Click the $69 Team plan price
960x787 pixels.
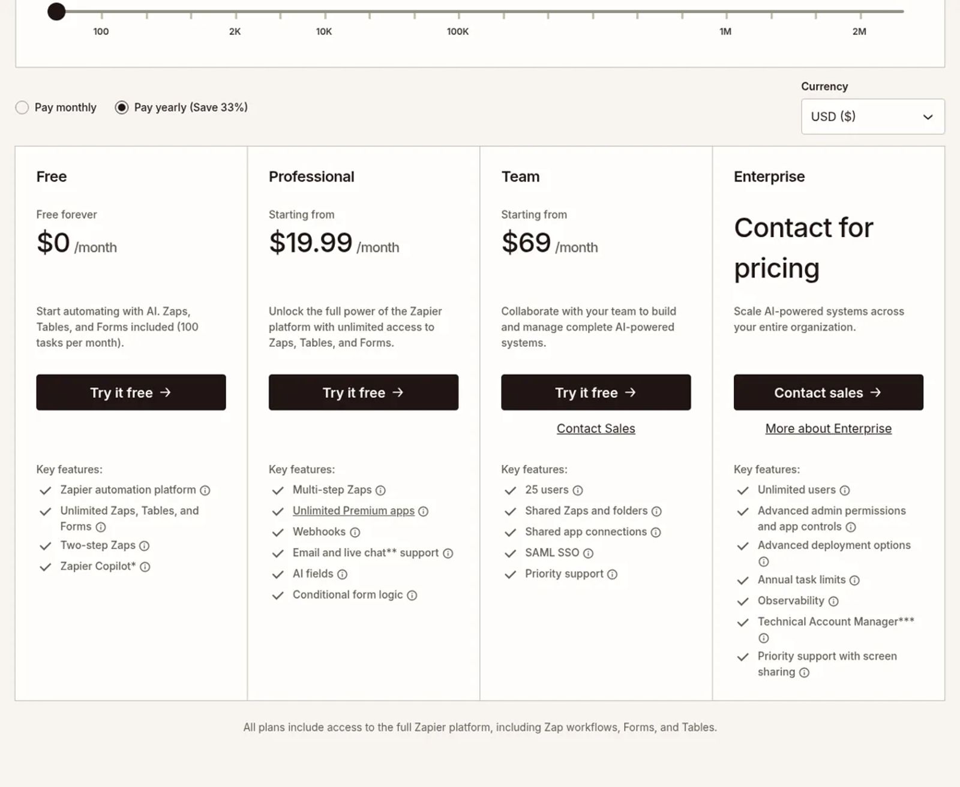click(x=526, y=243)
